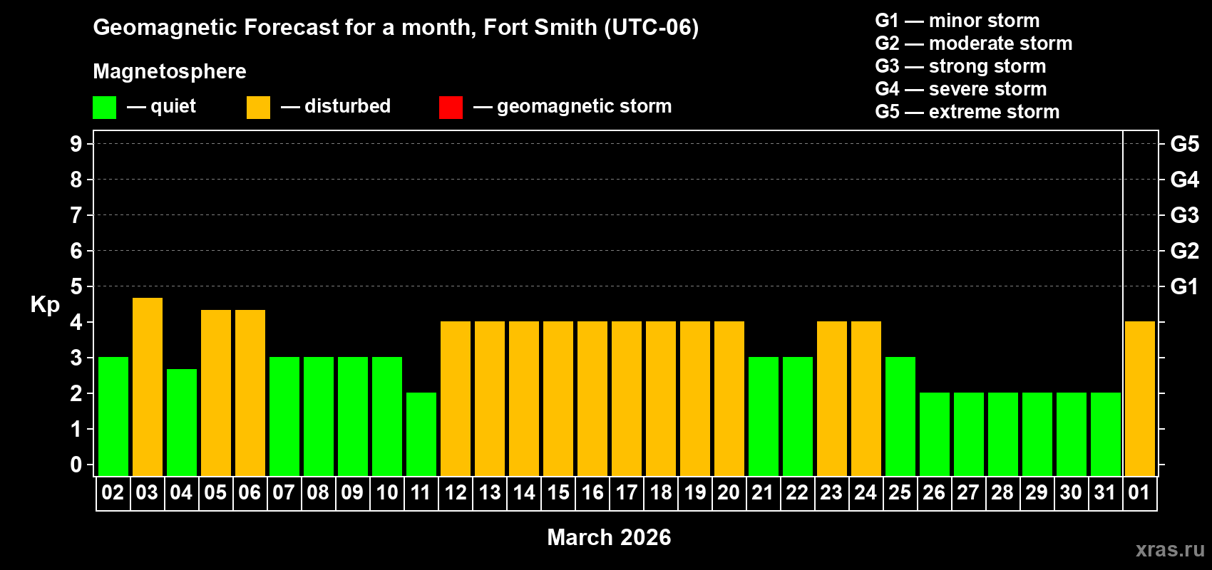The height and width of the screenshot is (570, 1212).
Task: Click the 'G3 — strong storm' legend line
Action: pos(960,66)
